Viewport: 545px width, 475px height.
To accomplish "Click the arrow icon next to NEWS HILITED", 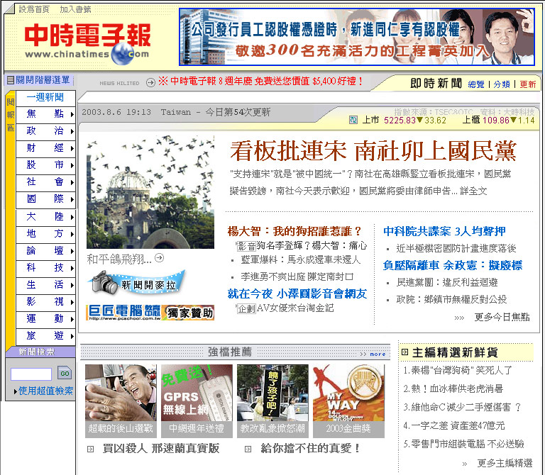I will [x=150, y=83].
